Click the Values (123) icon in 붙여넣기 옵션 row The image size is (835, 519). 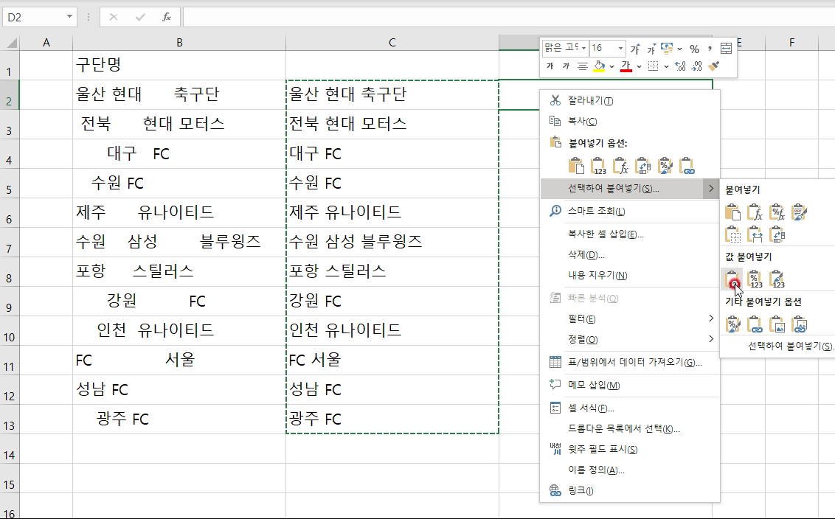click(x=598, y=166)
